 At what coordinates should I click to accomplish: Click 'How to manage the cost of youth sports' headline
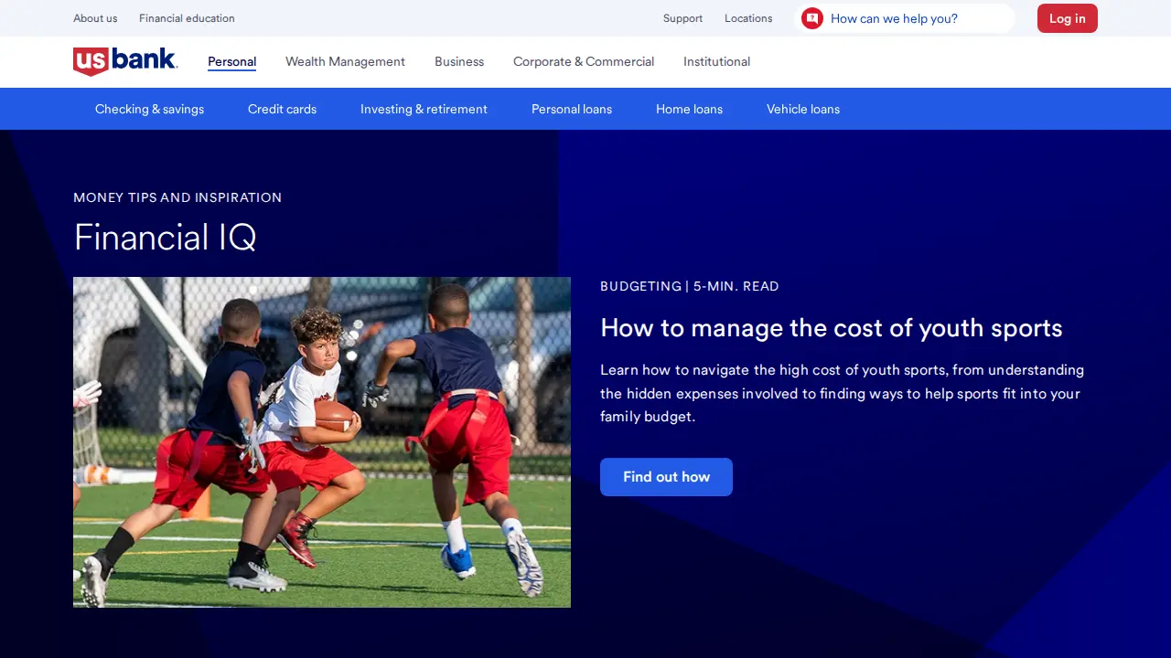(x=832, y=328)
